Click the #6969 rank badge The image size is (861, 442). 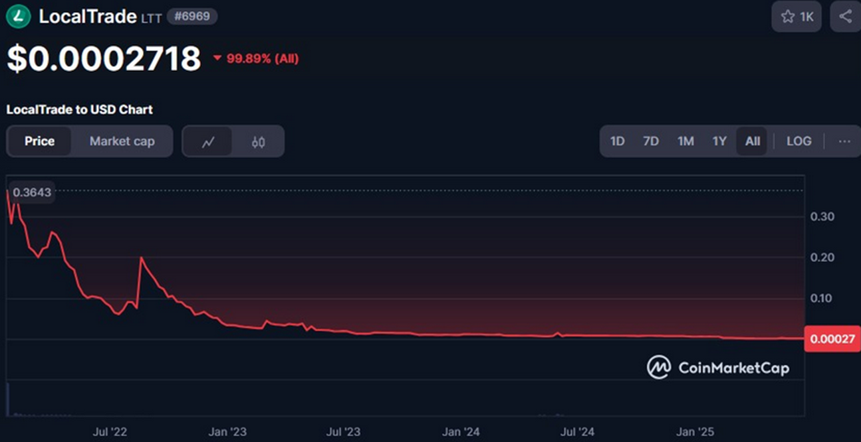(191, 17)
